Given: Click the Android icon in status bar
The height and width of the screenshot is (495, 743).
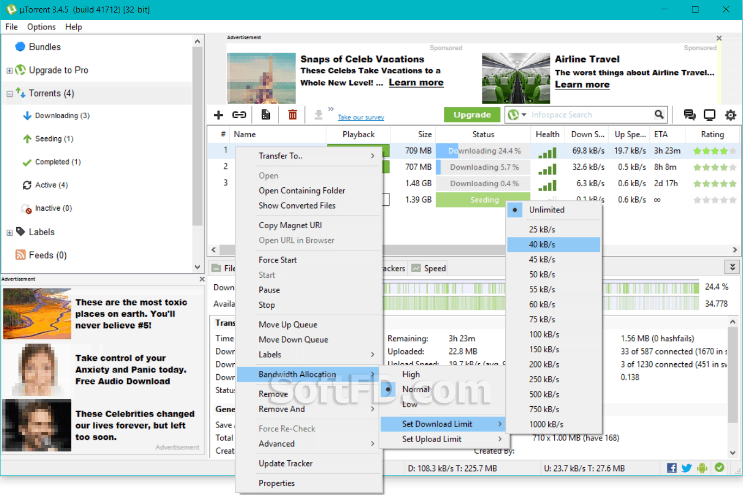Looking at the screenshot, I should [x=702, y=468].
